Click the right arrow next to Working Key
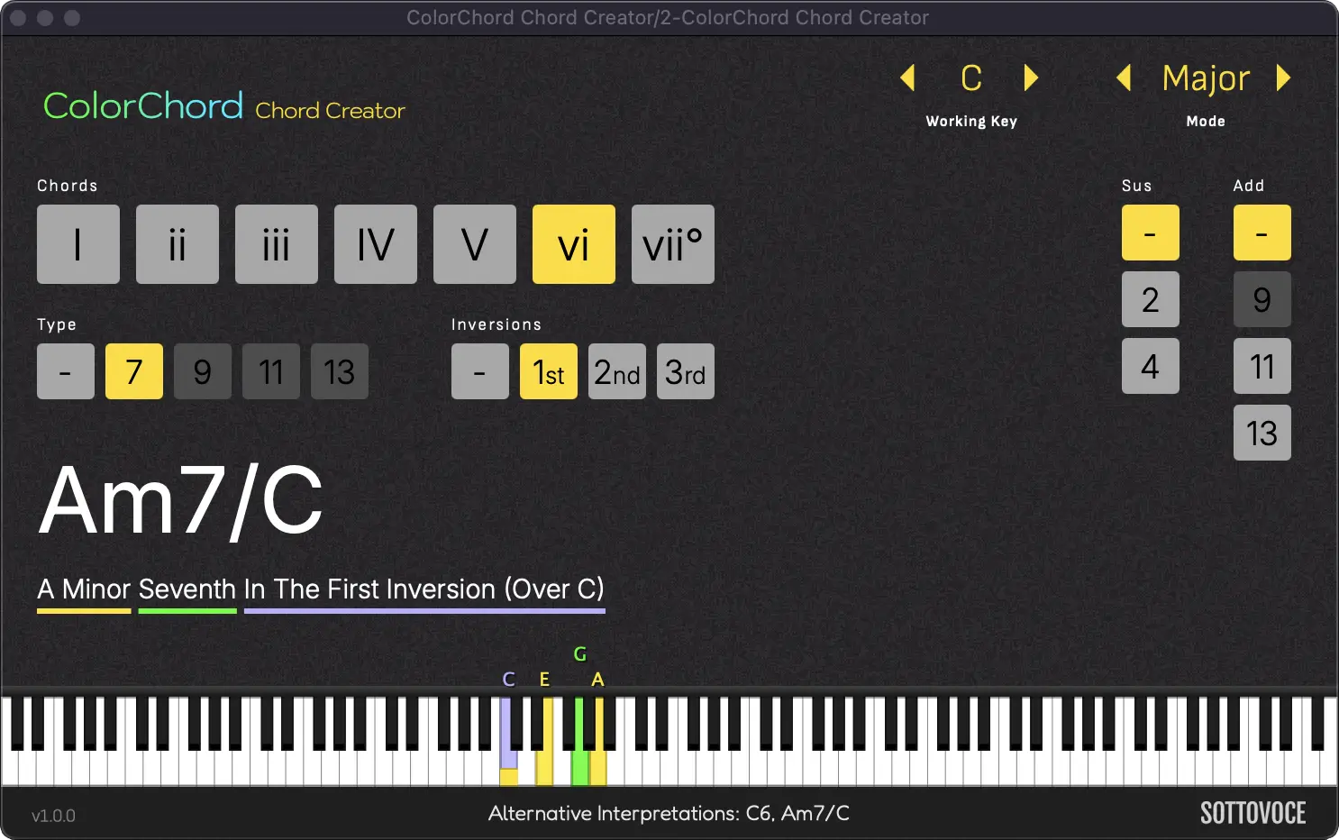This screenshot has width=1339, height=840. click(1031, 78)
